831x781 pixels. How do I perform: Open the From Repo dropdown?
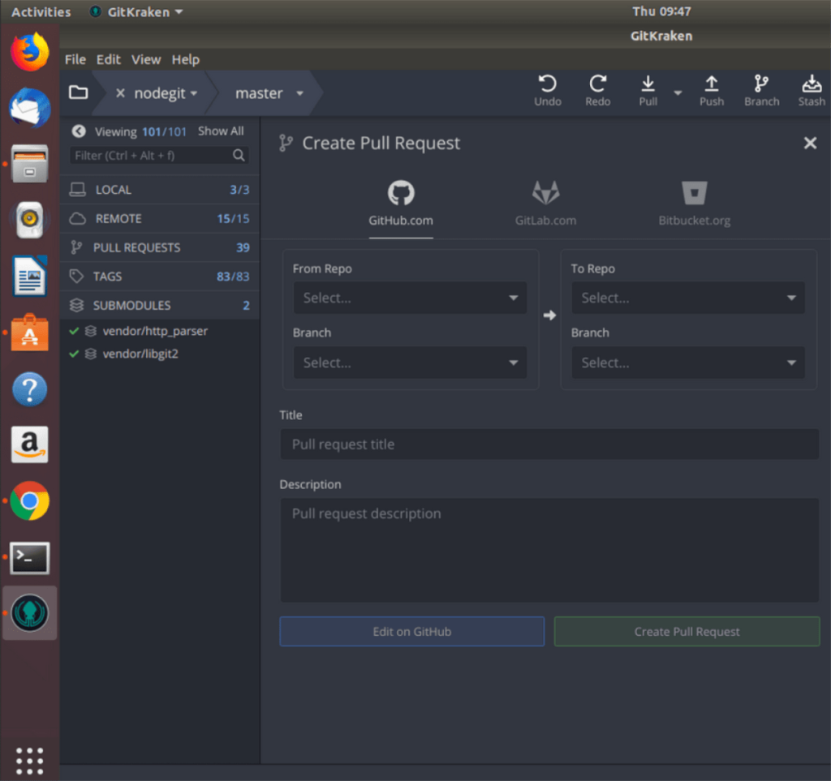pyautogui.click(x=409, y=298)
